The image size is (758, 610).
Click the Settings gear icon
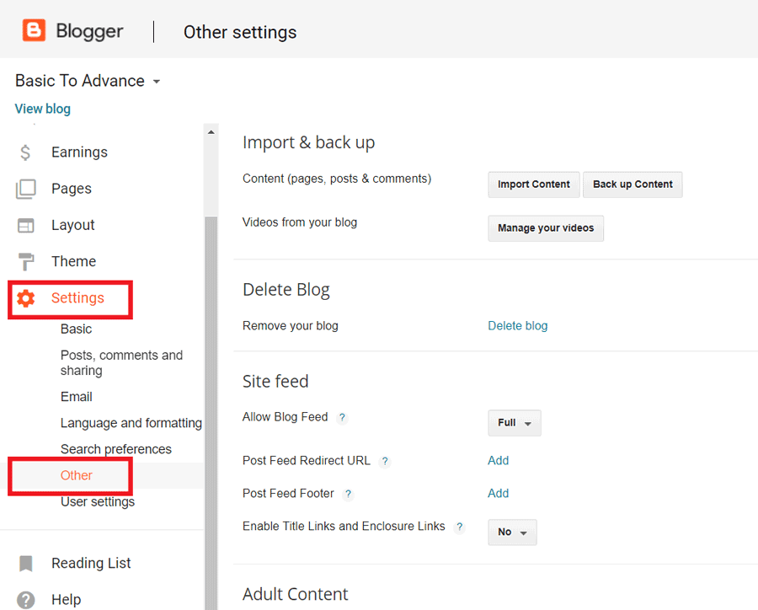[25, 298]
